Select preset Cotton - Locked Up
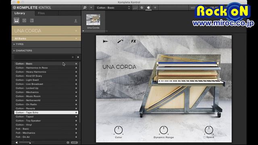Screen dimensions: 258x145 tap(46, 88)
